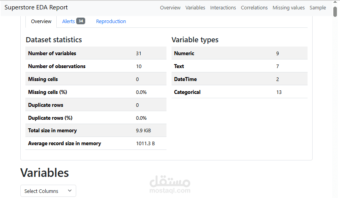
Task: Click the Superstore EDA Report title
Action: [x=36, y=7]
